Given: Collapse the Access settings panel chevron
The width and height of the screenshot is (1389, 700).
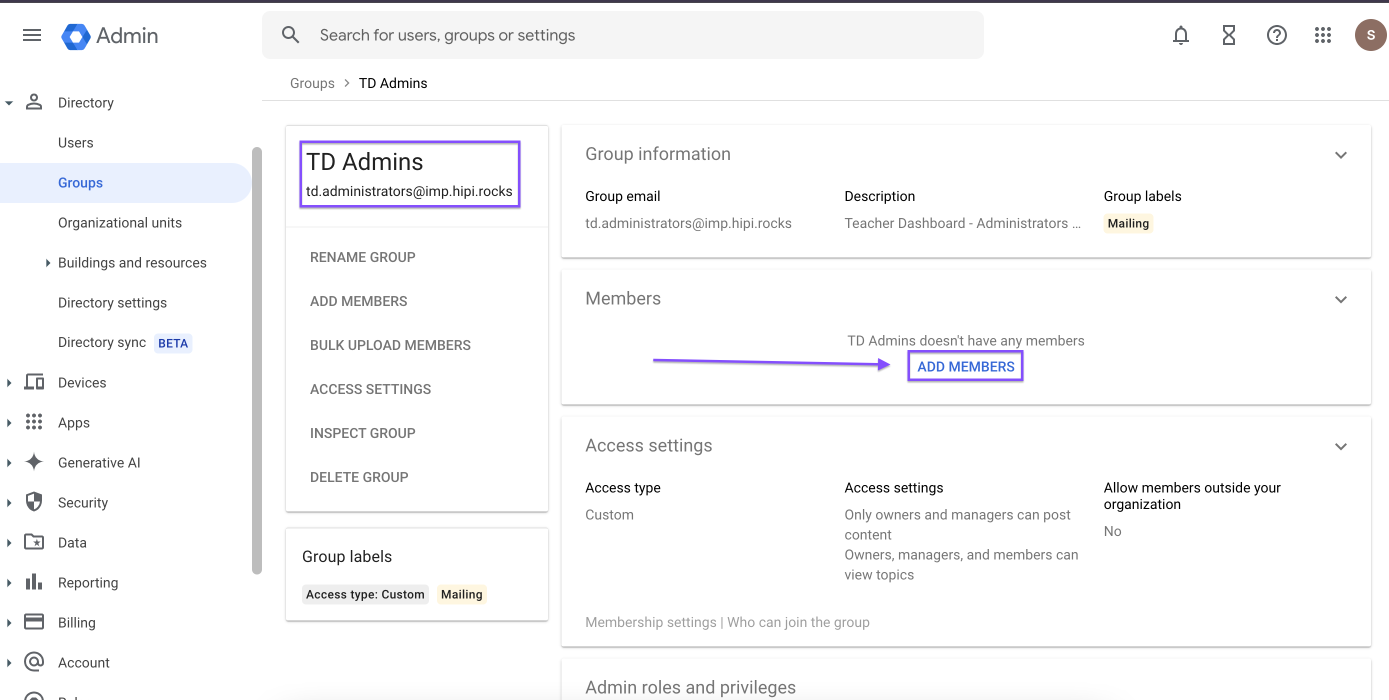Looking at the screenshot, I should tap(1340, 446).
